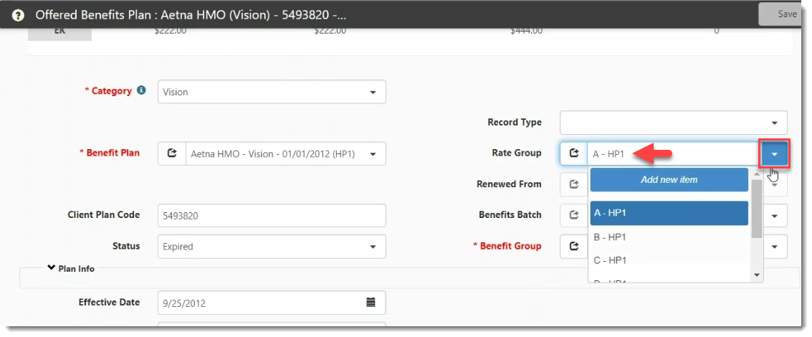Click the help question mark icon
This screenshot has width=812, height=337.
pos(18,14)
